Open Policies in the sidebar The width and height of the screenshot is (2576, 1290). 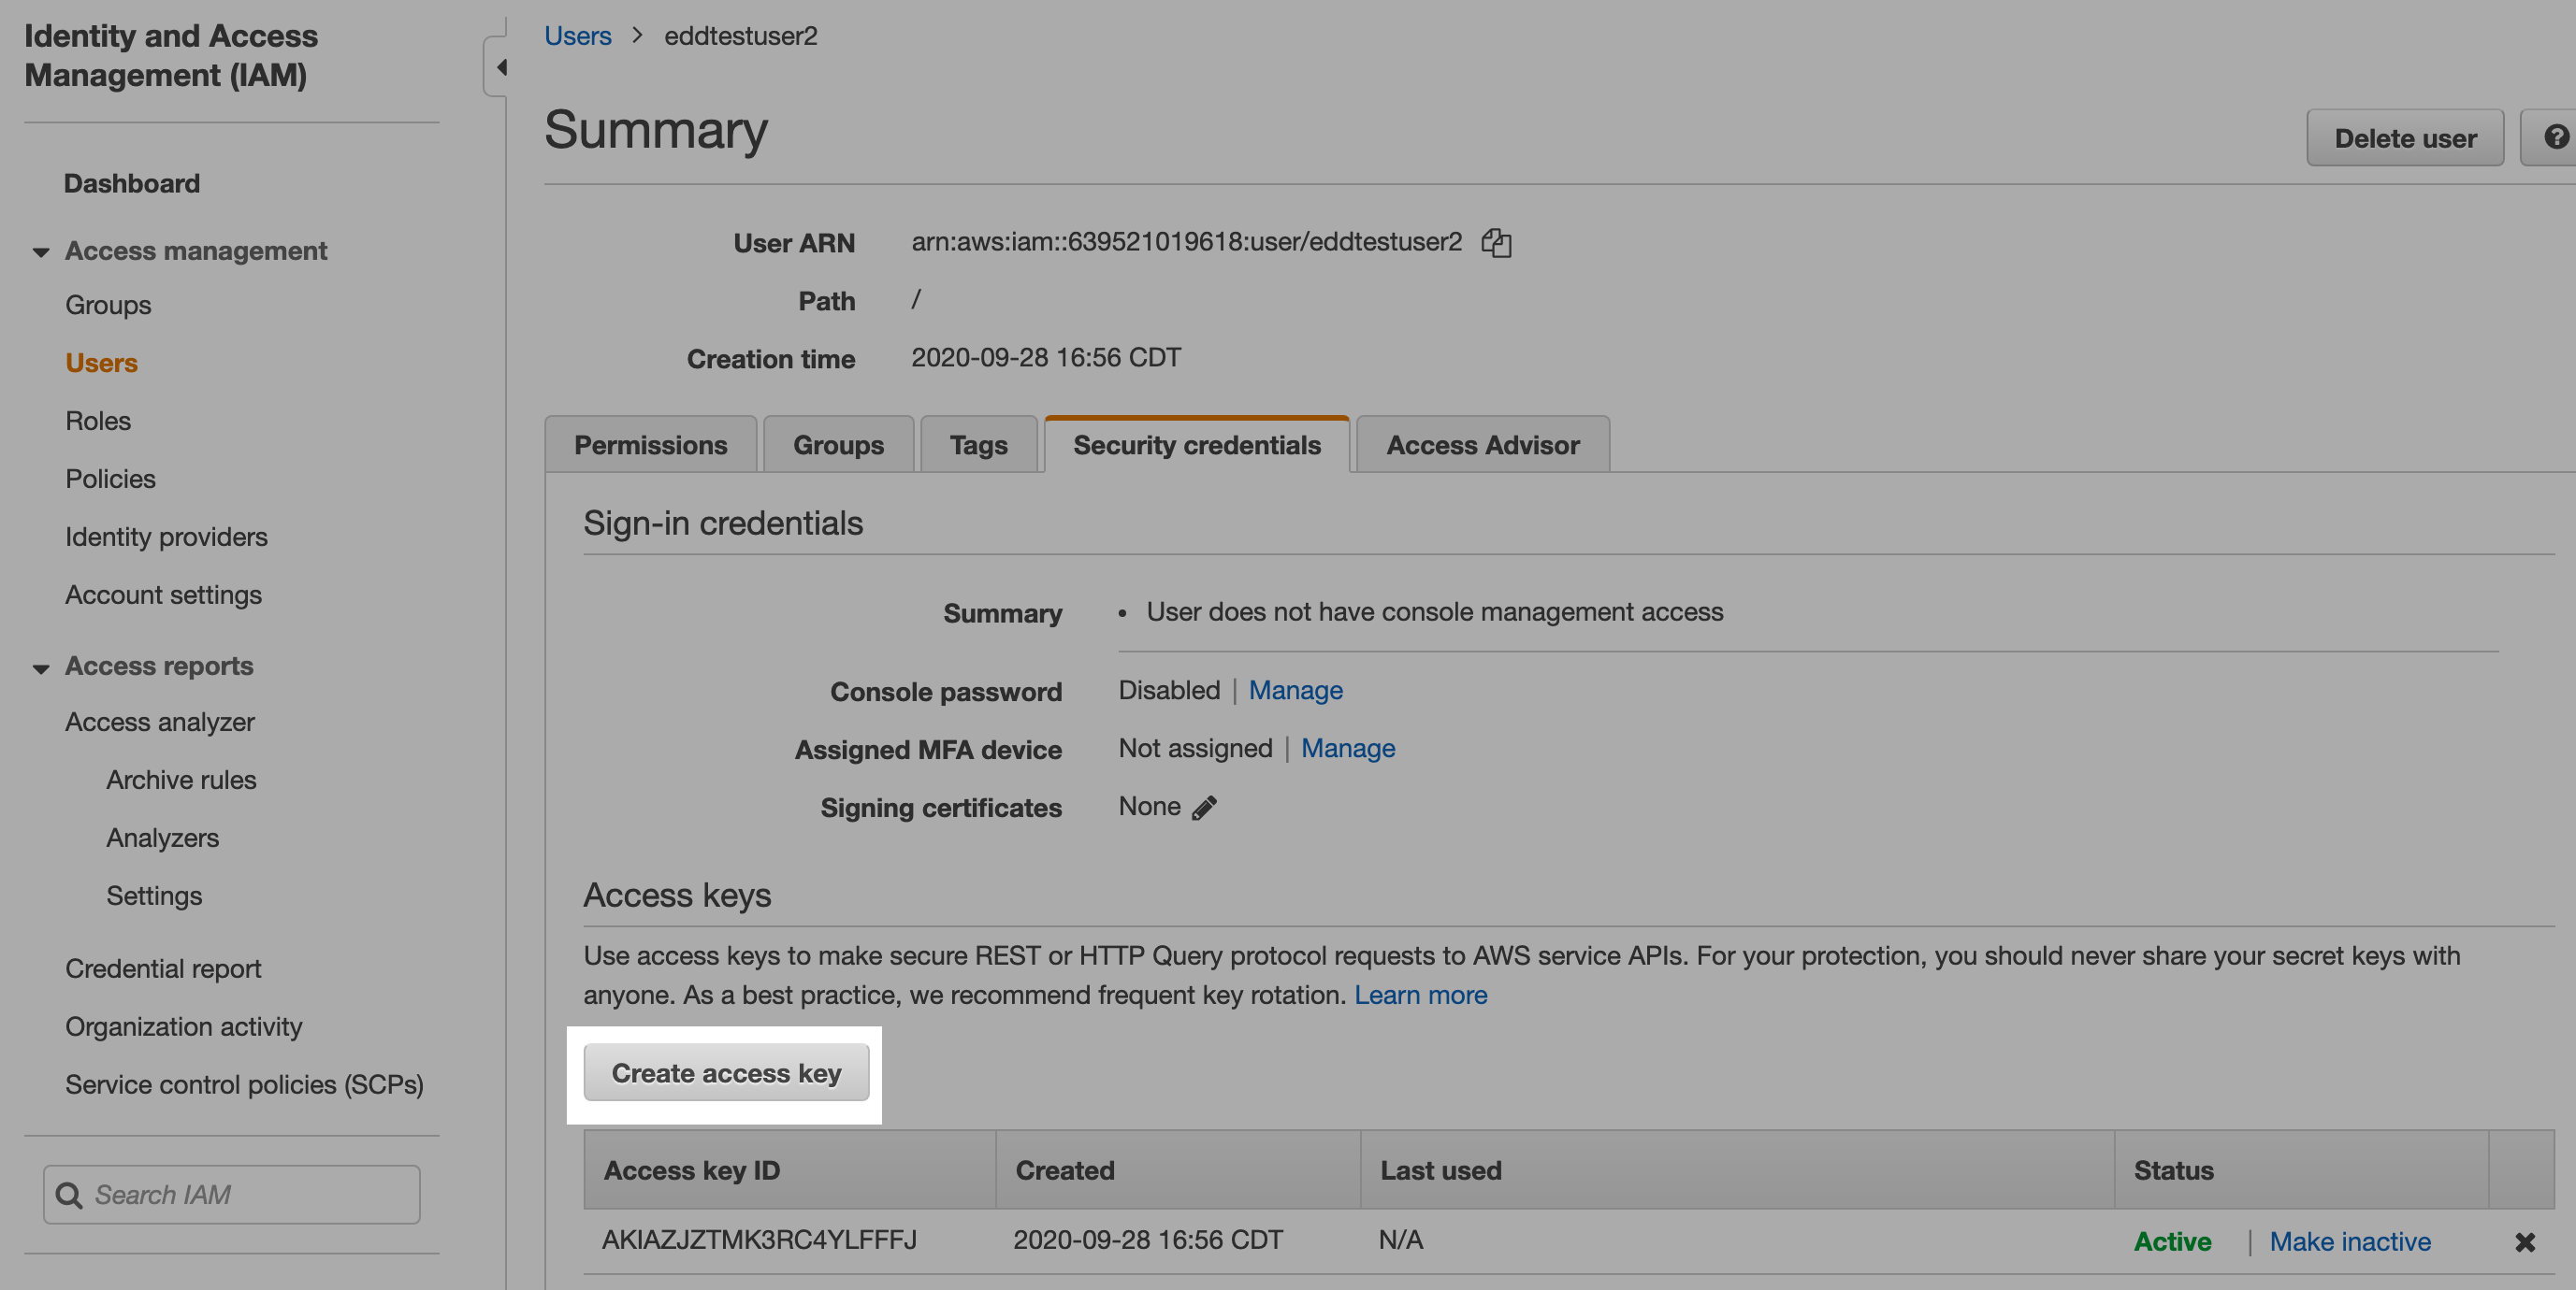[110, 479]
